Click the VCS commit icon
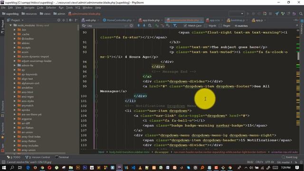The height and width of the screenshot is (171, 304). [283, 14]
